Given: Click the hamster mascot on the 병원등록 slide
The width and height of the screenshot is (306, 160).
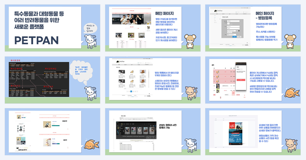Looking at the screenshot, I should [290, 41].
